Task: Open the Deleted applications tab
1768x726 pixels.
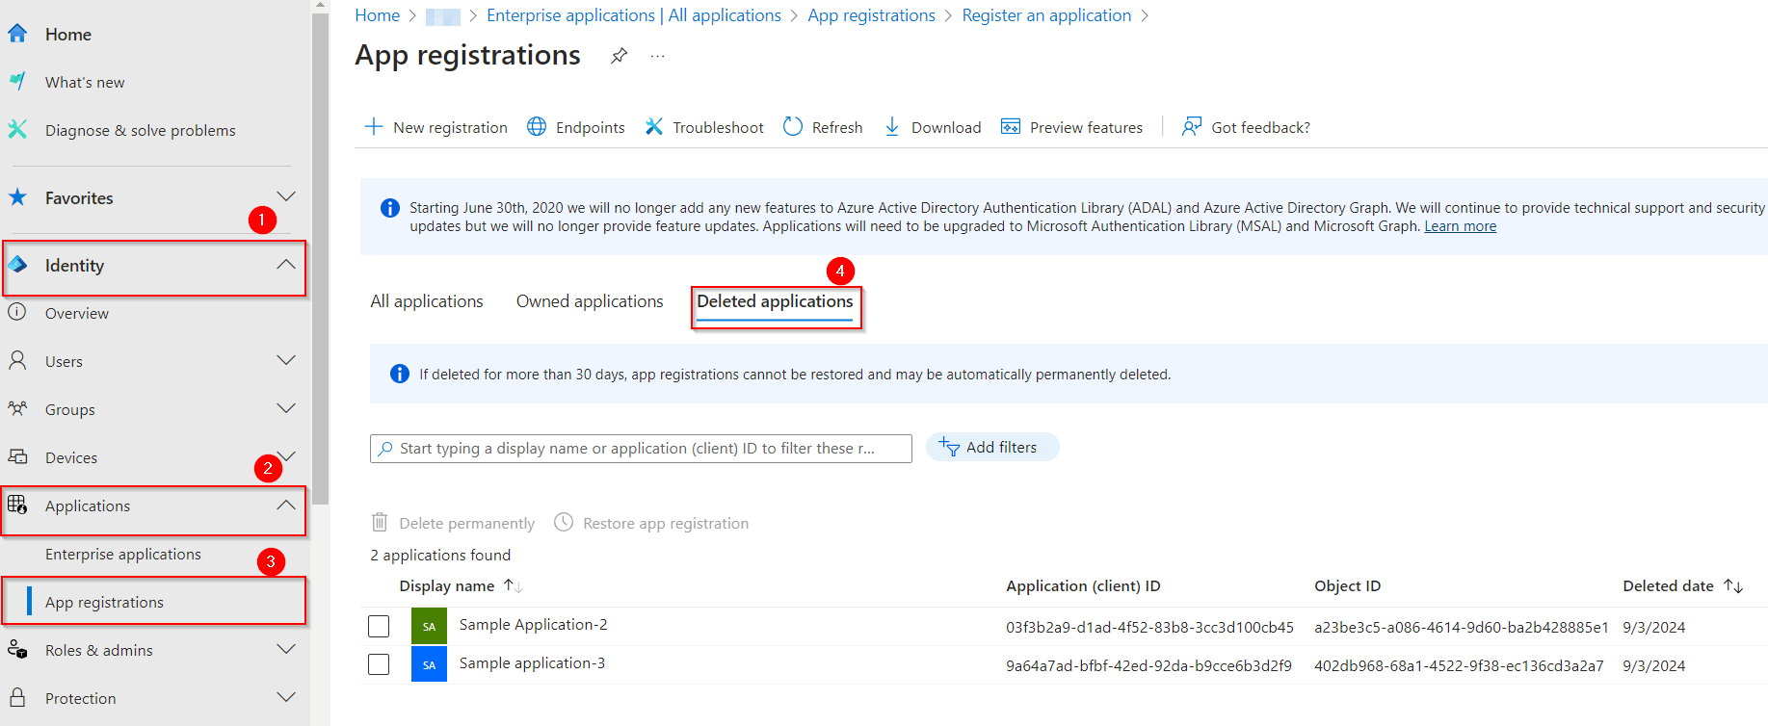Action: [x=776, y=300]
